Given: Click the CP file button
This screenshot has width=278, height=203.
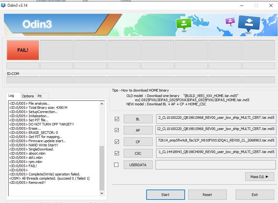Looking at the screenshot, I should 138,142.
